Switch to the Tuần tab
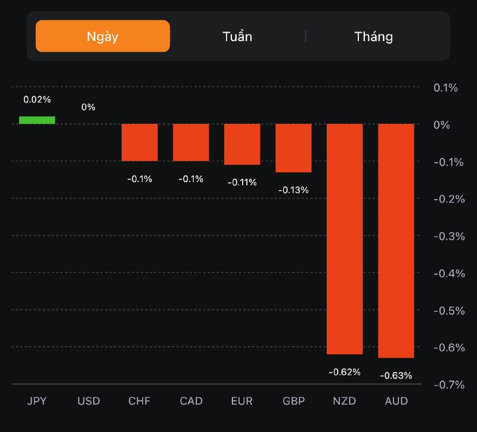The height and width of the screenshot is (432, 477). click(237, 36)
